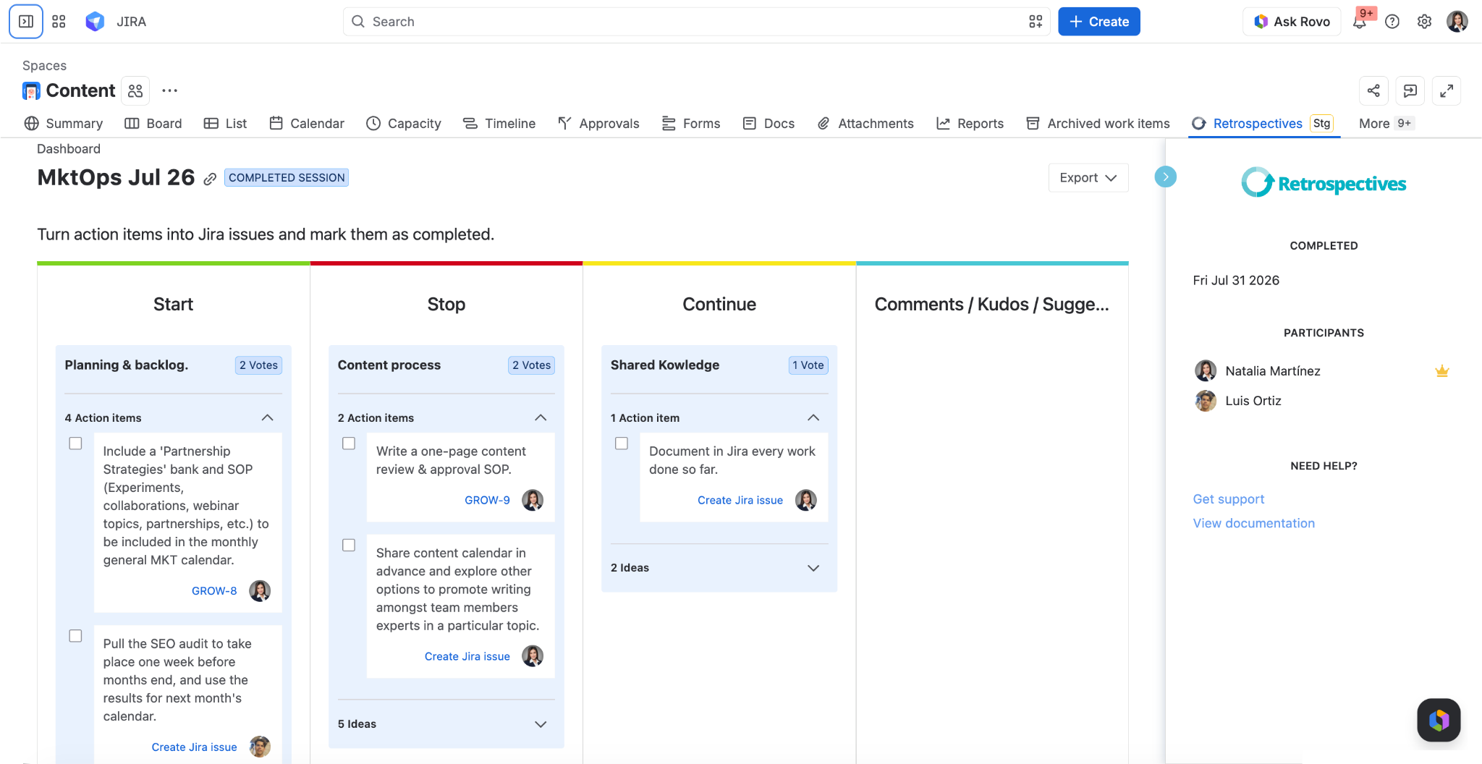The height and width of the screenshot is (764, 1482).
Task: Open the space team members icon
Action: click(x=135, y=90)
